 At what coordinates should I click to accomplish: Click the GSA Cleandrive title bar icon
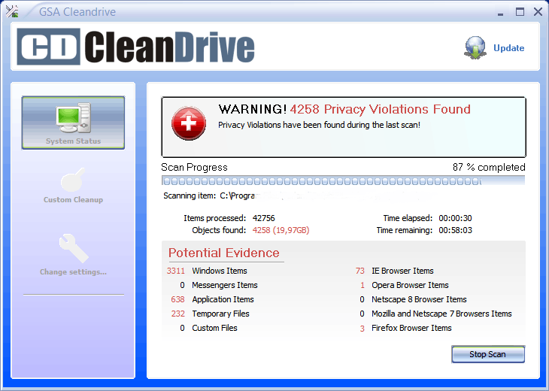pyautogui.click(x=12, y=11)
